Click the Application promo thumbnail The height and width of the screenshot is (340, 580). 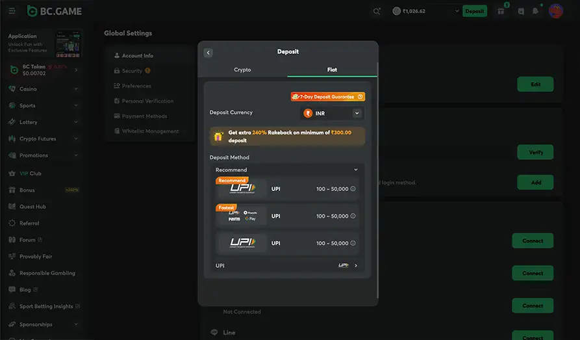click(68, 44)
